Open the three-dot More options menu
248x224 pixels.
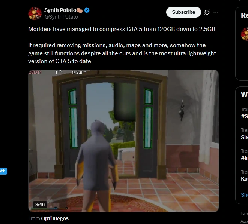click(x=216, y=12)
